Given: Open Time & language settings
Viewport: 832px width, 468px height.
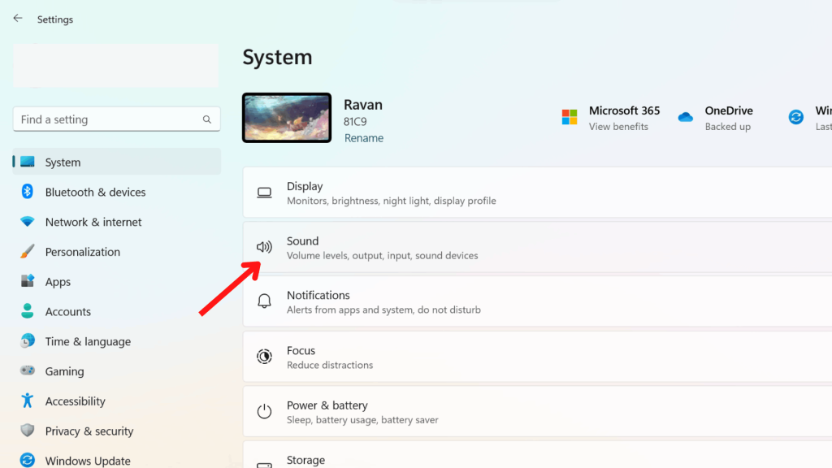Looking at the screenshot, I should click(x=117, y=341).
